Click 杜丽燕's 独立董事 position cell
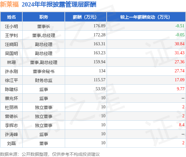Image resolution: width=186 pixels, height=157 pixels. tap(44, 107)
